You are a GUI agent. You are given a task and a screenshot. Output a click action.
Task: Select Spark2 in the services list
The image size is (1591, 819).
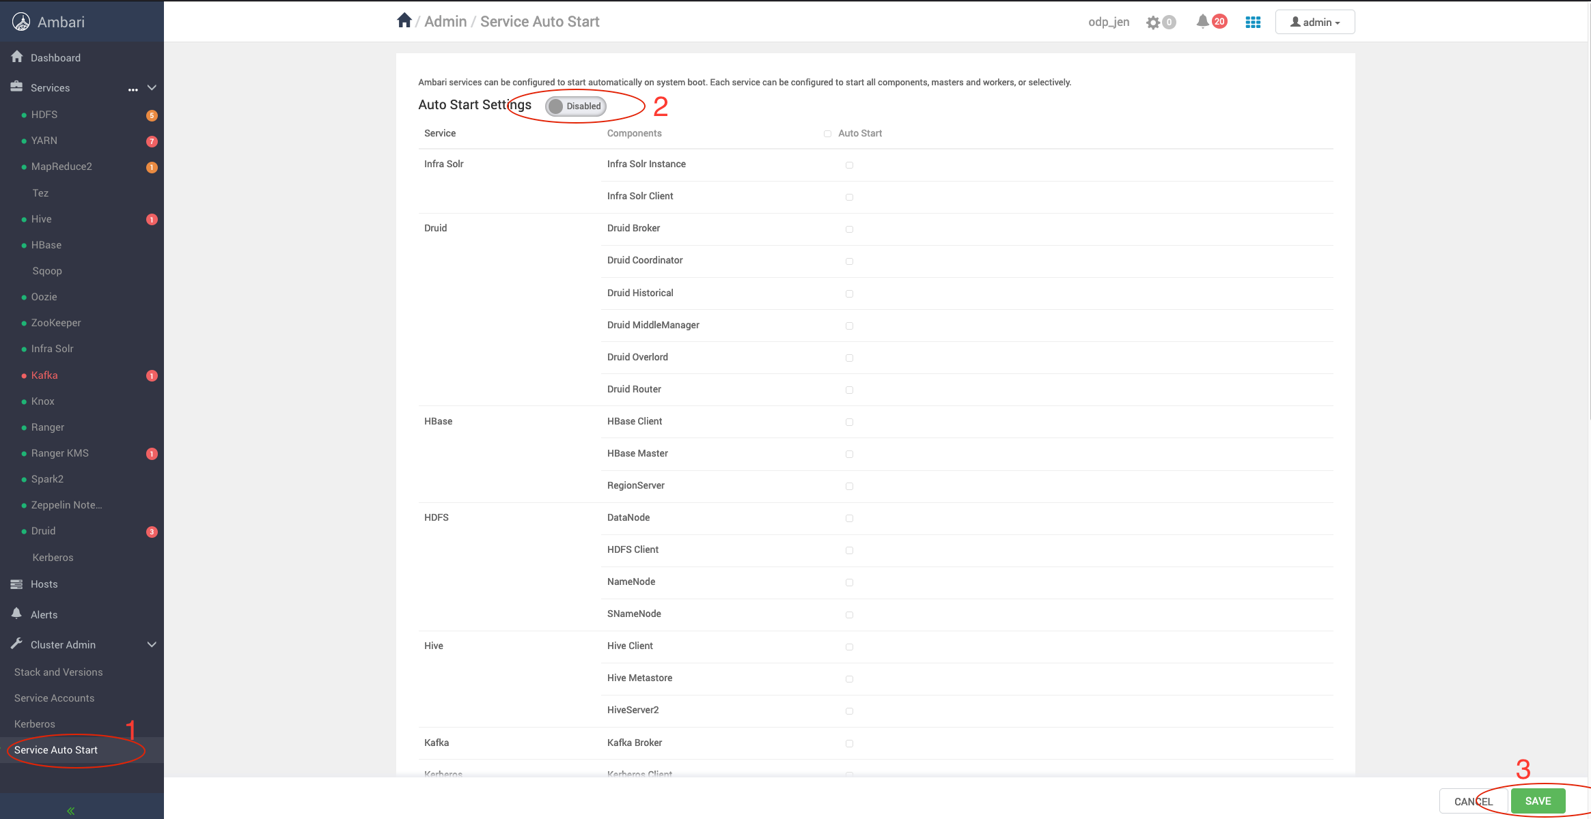coord(47,479)
